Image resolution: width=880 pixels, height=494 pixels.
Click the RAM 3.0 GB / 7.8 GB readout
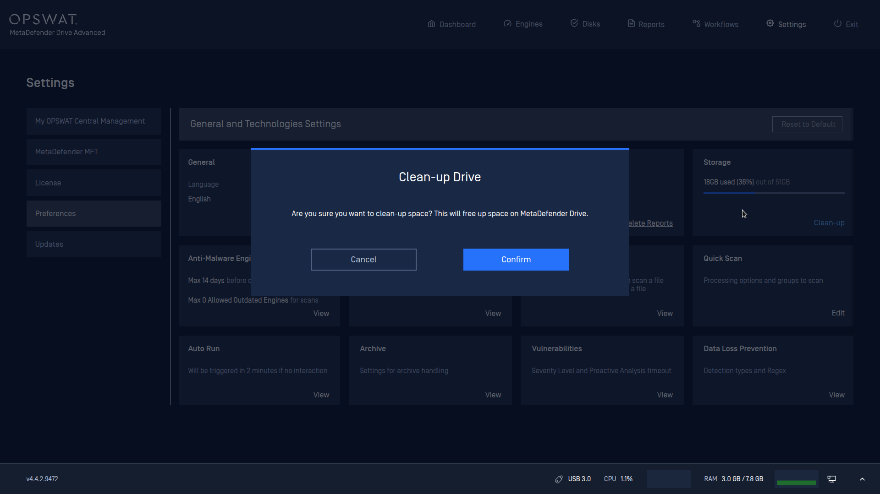click(734, 479)
